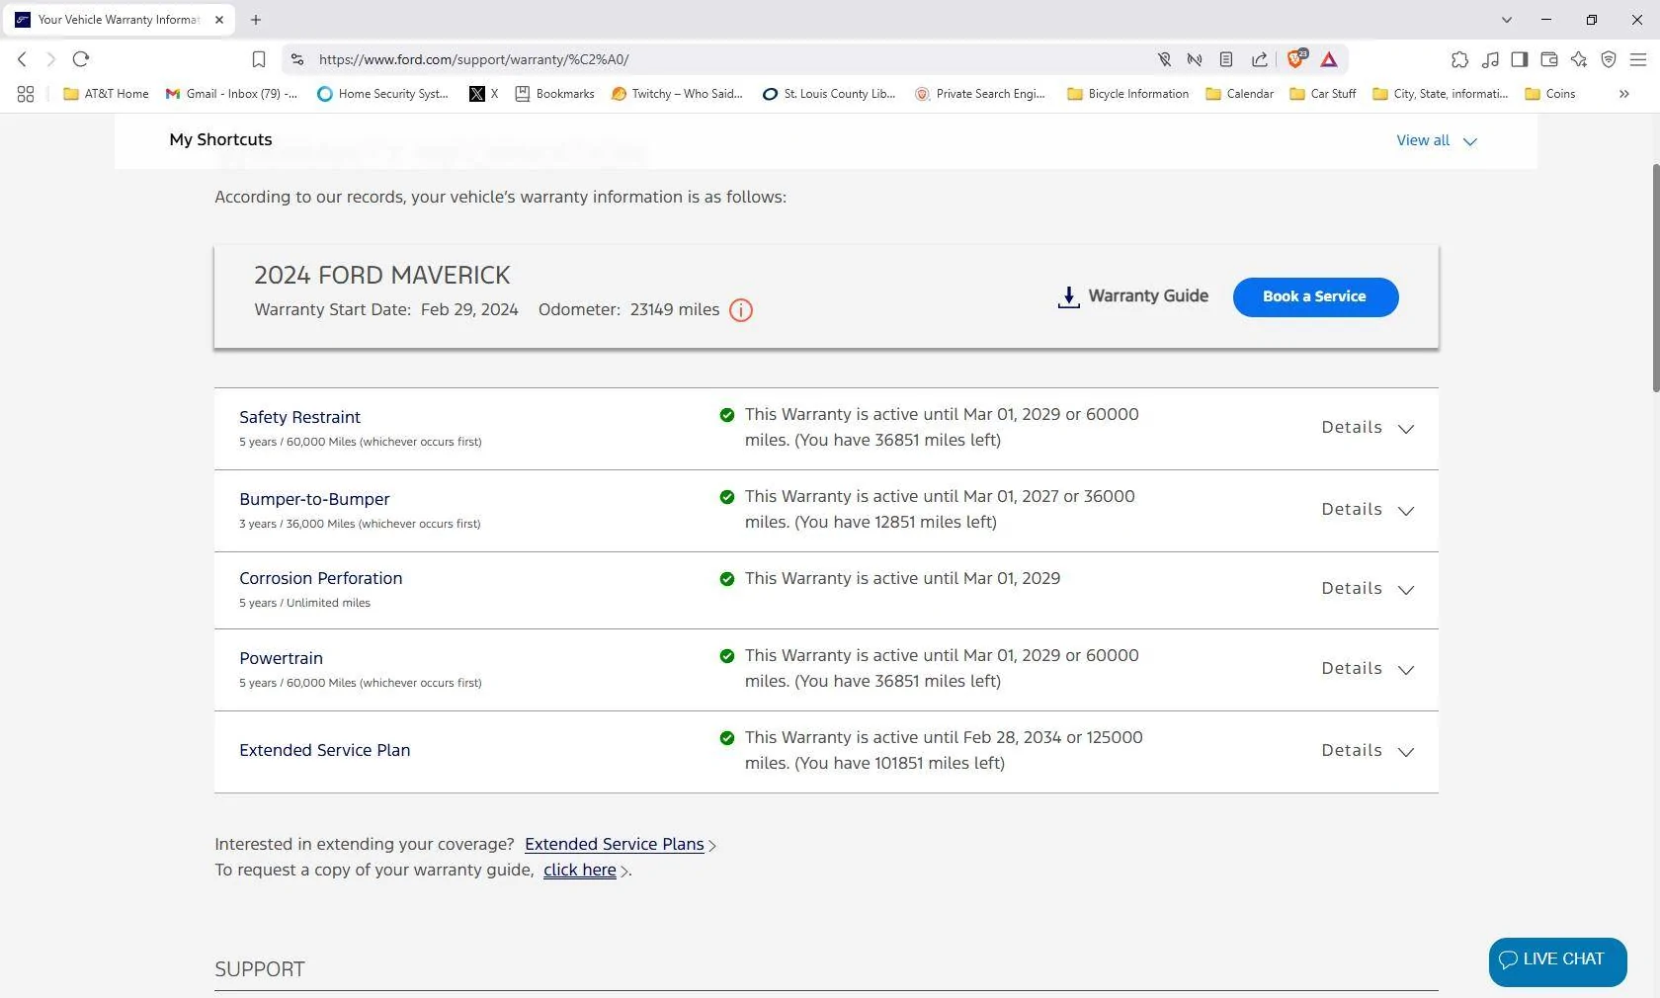The width and height of the screenshot is (1660, 998).
Task: Open the Private Search Engine bookmark
Action: tap(980, 94)
